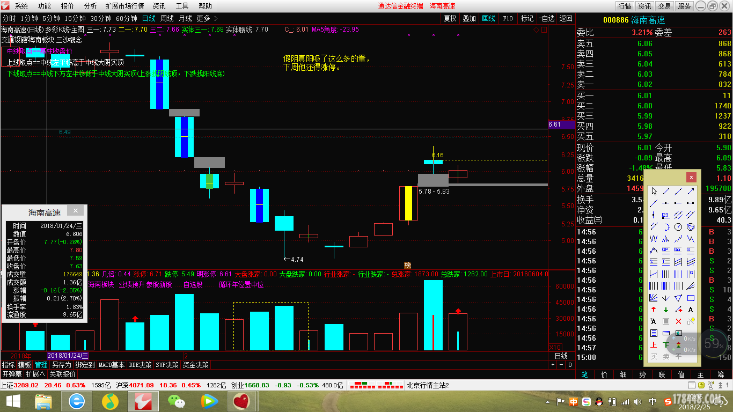This screenshot has height=412, width=733.
Task: Click the 复权 button
Action: [x=450, y=18]
